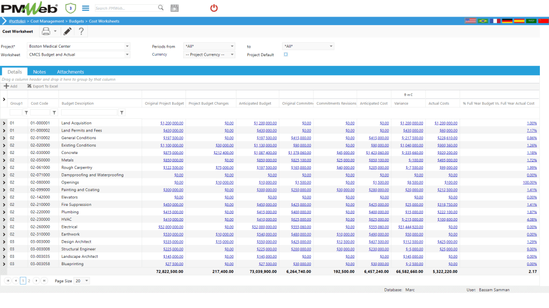Click the red power logout icon
The width and height of the screenshot is (549, 308).
point(214,8)
